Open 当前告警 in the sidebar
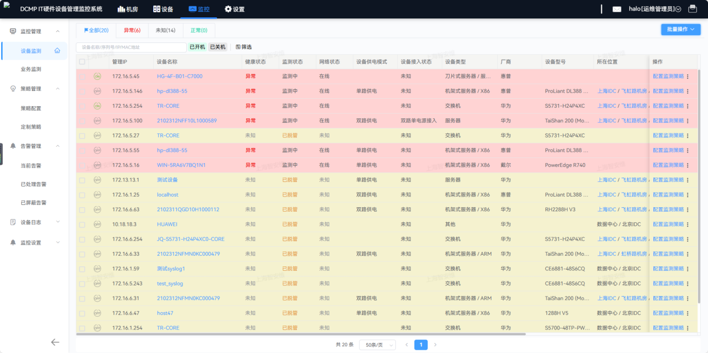 (31, 165)
